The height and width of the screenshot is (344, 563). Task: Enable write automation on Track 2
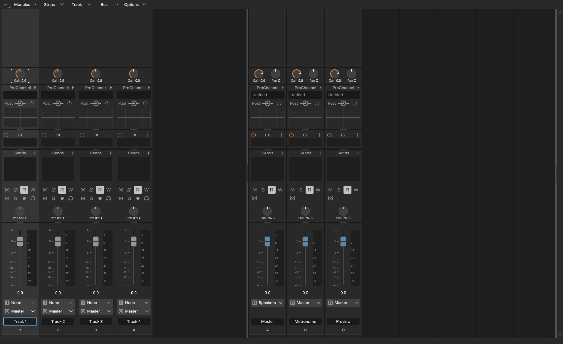point(71,190)
